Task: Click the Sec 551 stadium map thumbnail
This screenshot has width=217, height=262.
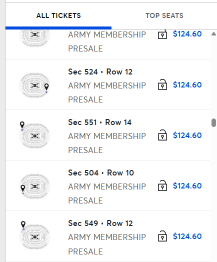Action: [34, 135]
